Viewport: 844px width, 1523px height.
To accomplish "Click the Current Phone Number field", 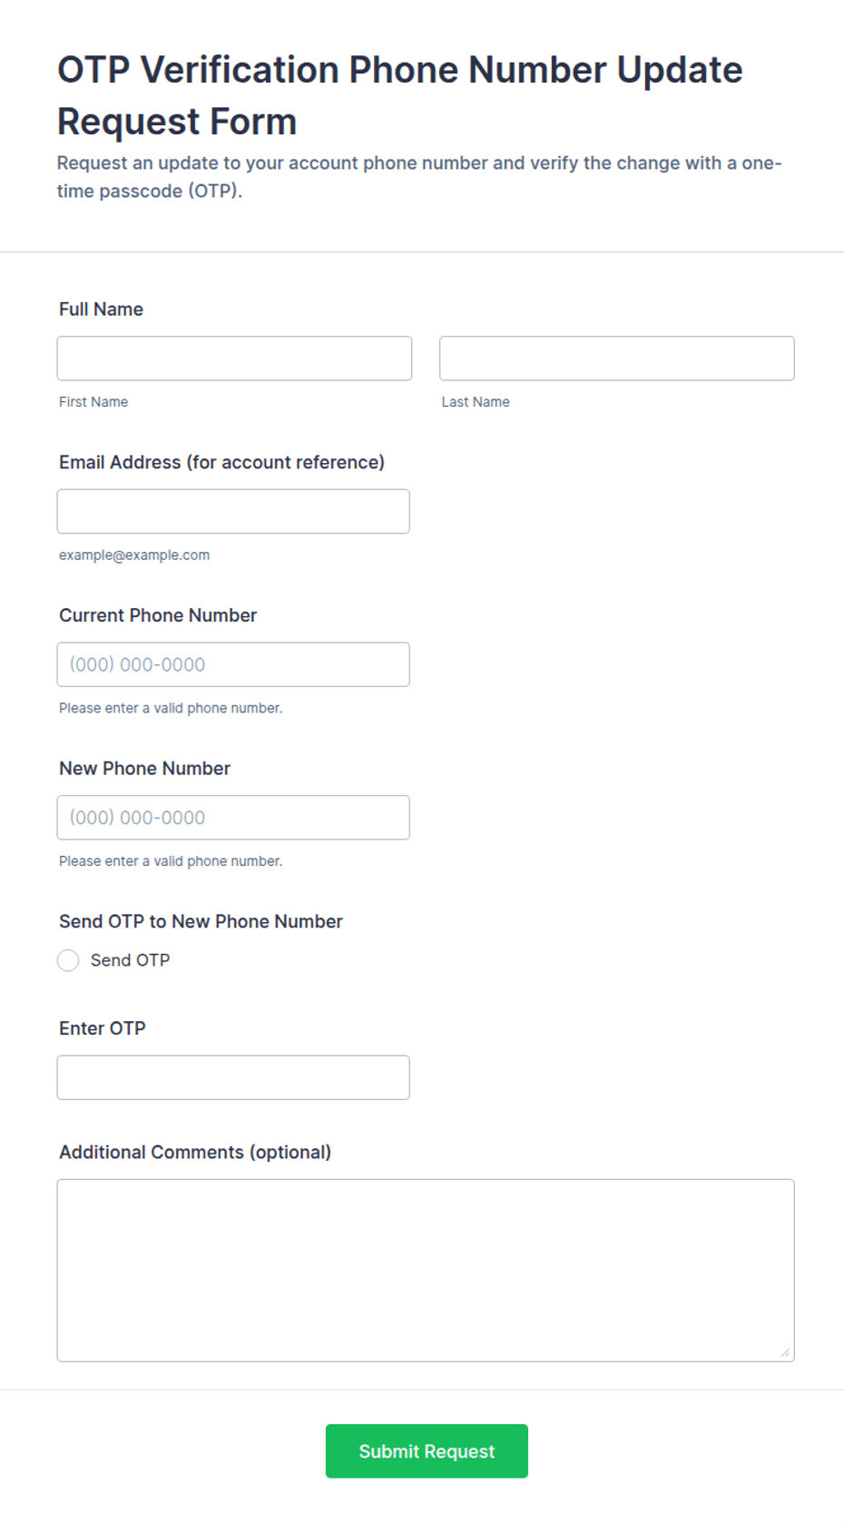I will tap(233, 664).
